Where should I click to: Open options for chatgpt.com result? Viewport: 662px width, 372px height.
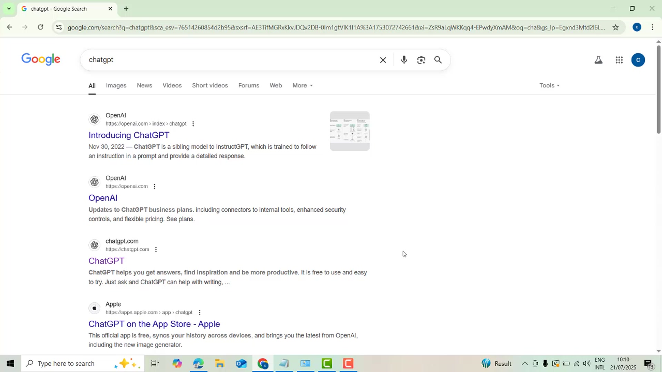coord(156,249)
